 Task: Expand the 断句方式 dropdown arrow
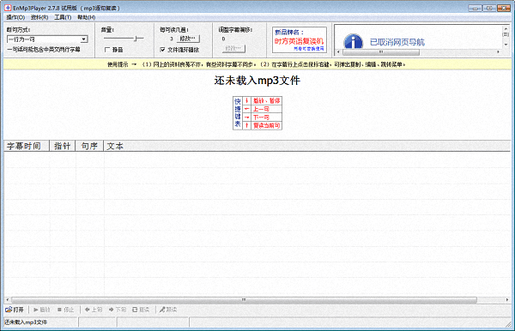pos(84,39)
